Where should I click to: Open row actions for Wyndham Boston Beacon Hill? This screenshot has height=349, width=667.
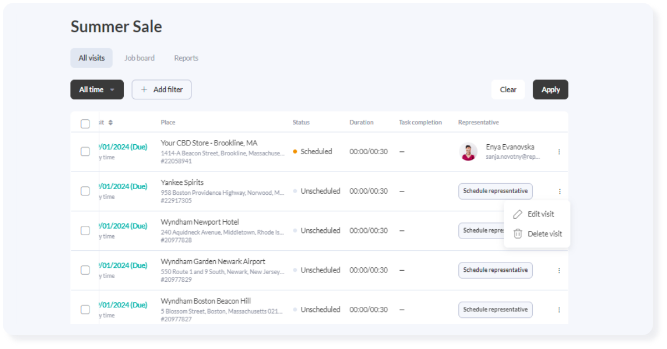pyautogui.click(x=559, y=310)
